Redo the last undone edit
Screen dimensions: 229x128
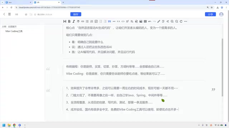[154, 21]
